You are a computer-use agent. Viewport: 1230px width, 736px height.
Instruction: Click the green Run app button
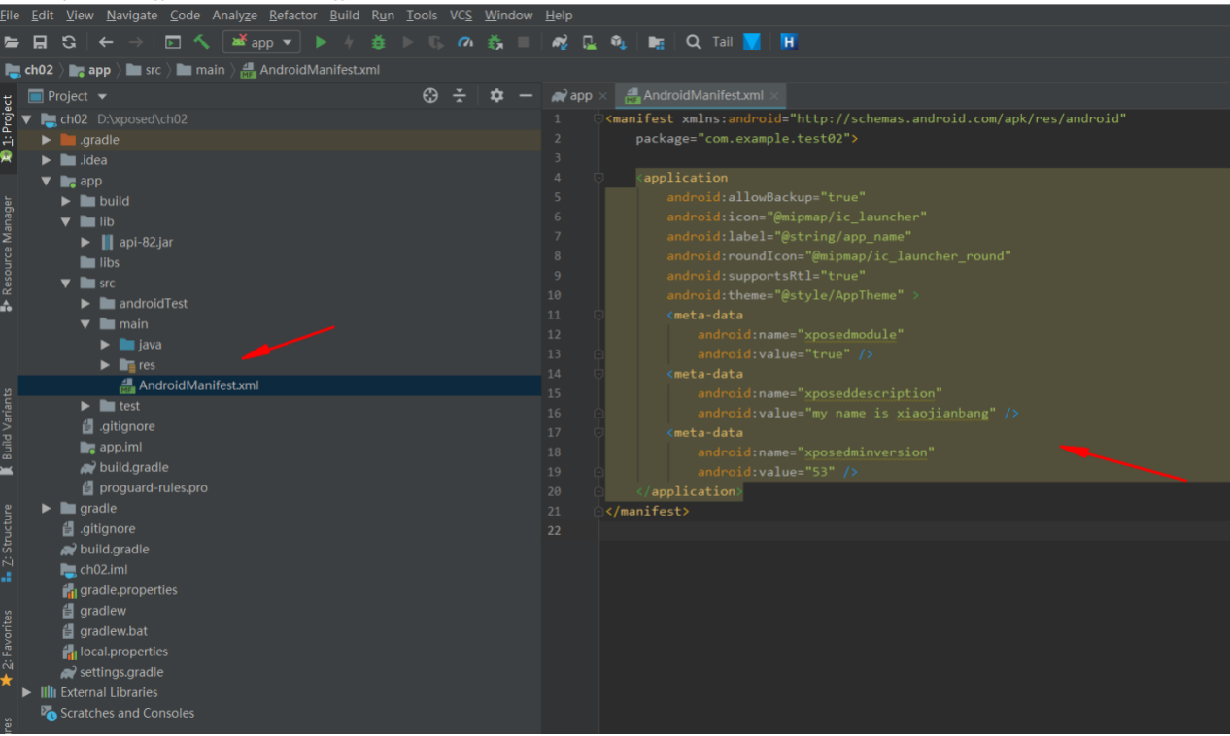(321, 42)
